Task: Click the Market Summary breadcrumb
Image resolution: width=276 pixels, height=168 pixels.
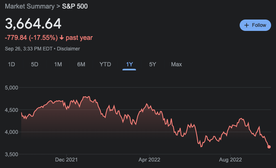Action: point(29,7)
